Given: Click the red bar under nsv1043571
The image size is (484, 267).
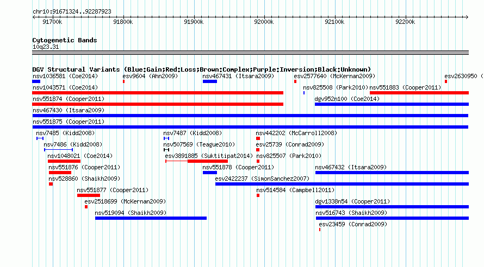Looking at the screenshot, I should coord(158,93).
